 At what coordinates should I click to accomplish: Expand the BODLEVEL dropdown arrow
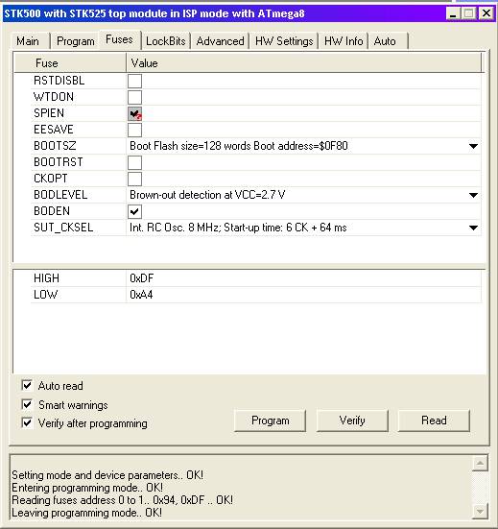473,195
